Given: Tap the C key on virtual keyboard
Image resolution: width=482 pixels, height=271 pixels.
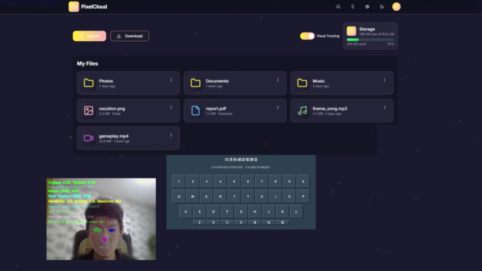Looking at the screenshot, I should tap(227, 222).
